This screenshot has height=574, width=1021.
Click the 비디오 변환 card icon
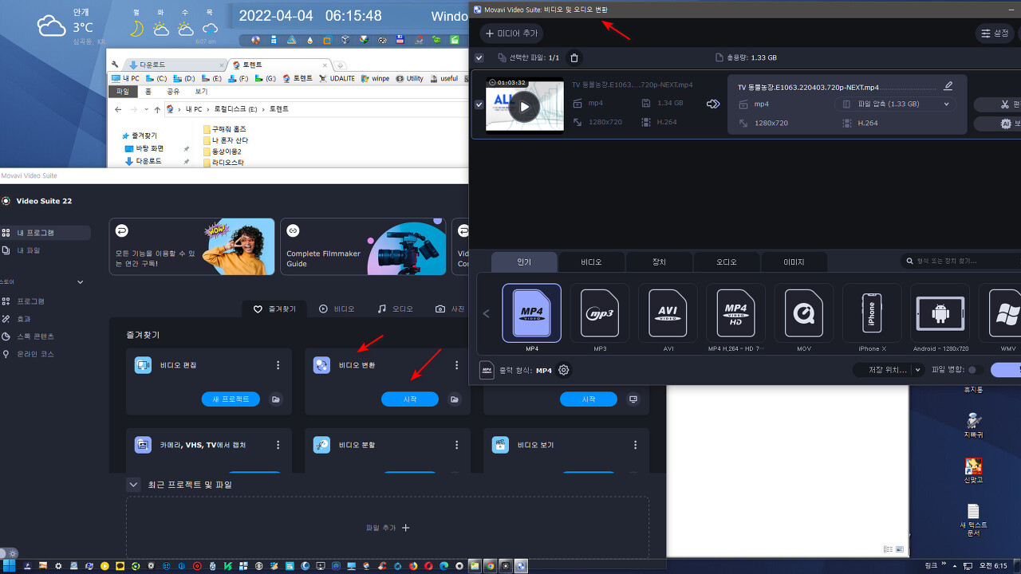click(x=321, y=365)
